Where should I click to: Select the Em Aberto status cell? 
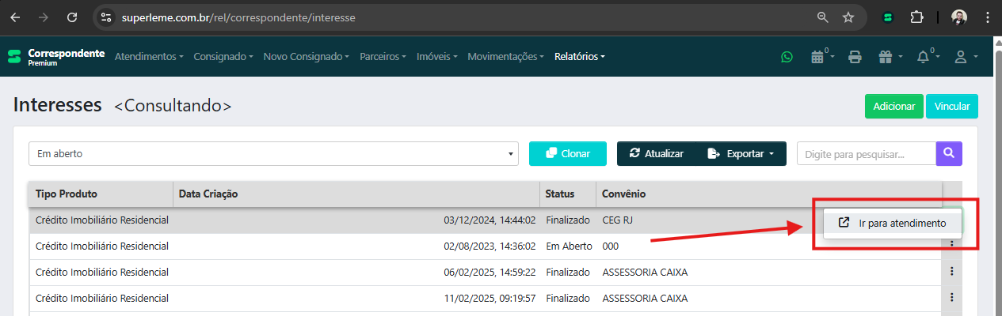[569, 246]
